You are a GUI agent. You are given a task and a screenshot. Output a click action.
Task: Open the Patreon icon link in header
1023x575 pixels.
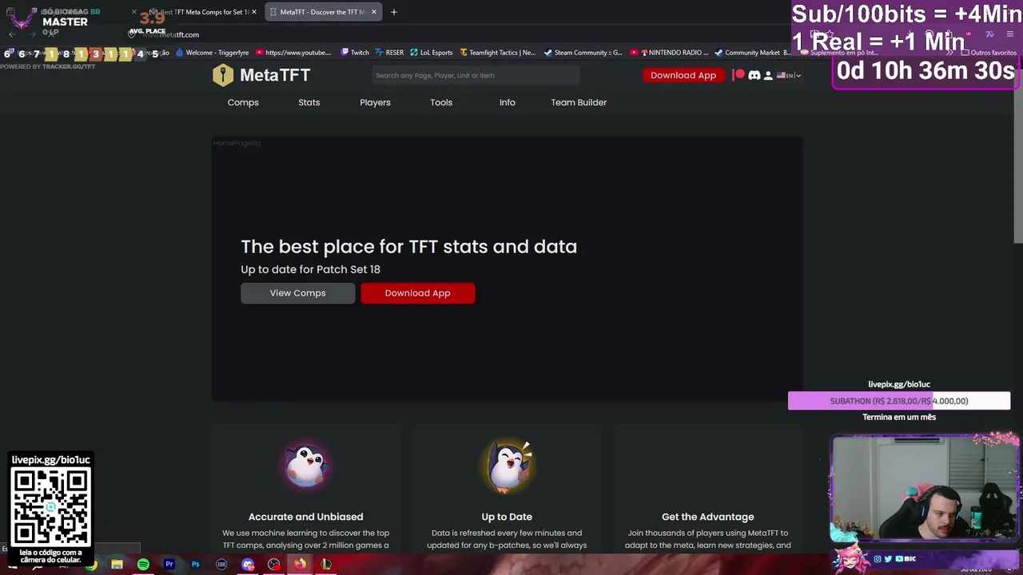coord(739,75)
